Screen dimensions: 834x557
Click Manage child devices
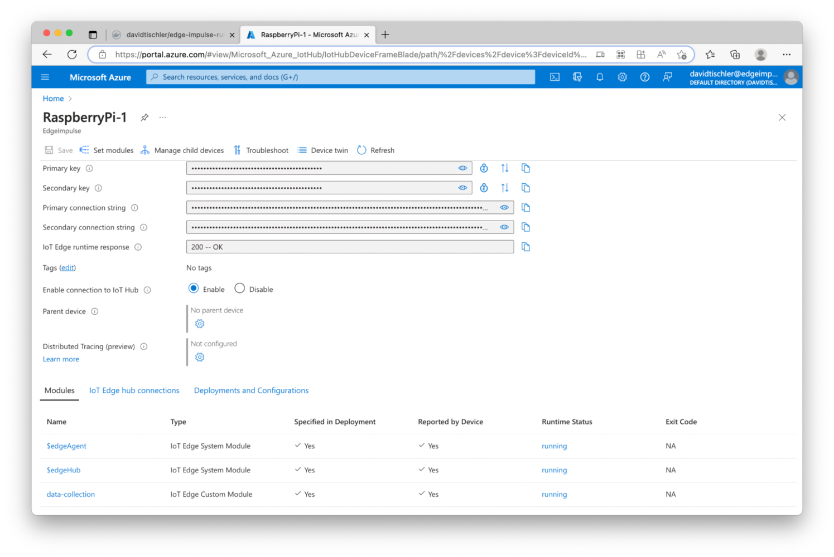click(x=182, y=150)
